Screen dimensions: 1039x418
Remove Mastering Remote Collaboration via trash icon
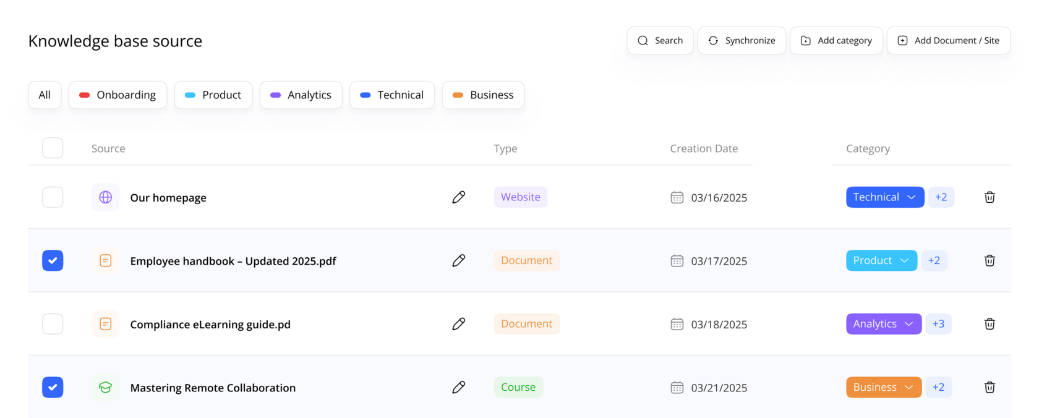(990, 387)
